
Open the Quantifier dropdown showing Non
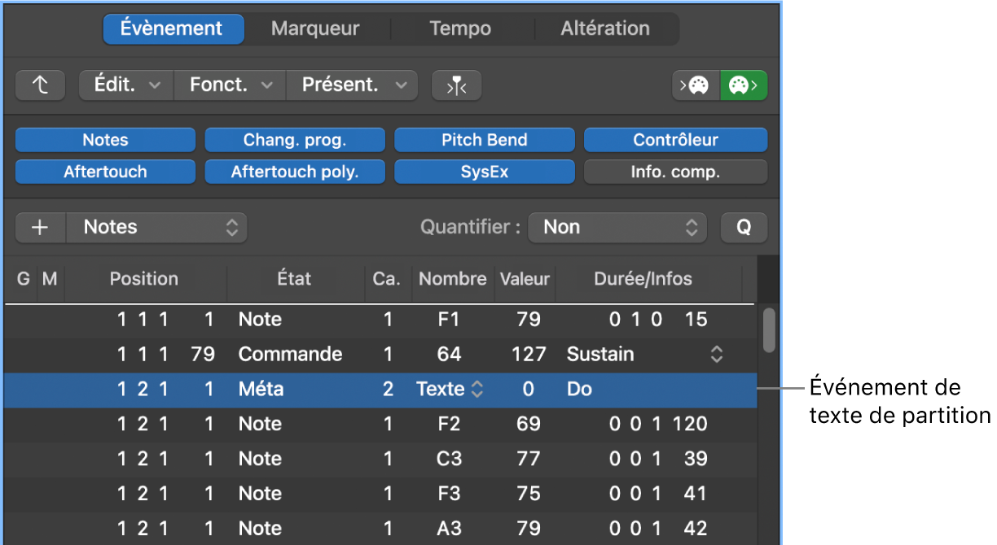(x=617, y=227)
